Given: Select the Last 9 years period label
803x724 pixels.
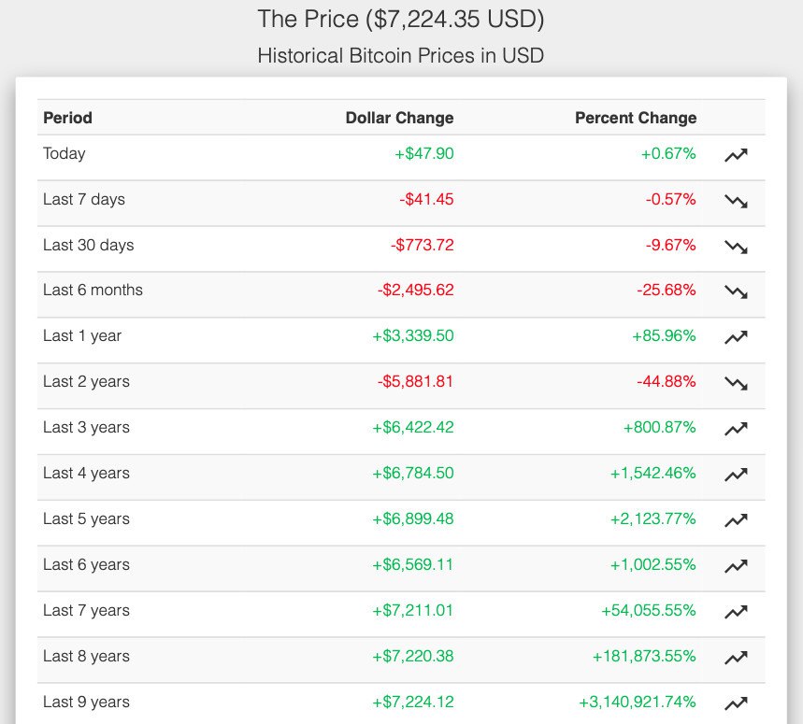Looking at the screenshot, I should point(87,702).
